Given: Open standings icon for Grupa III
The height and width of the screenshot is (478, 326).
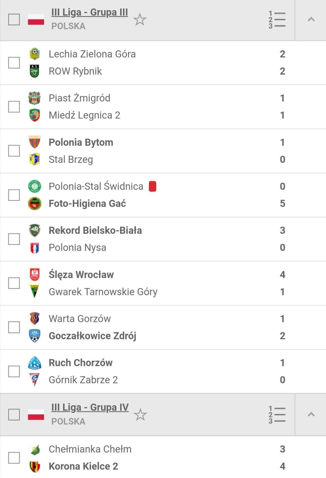Looking at the screenshot, I should [x=277, y=20].
